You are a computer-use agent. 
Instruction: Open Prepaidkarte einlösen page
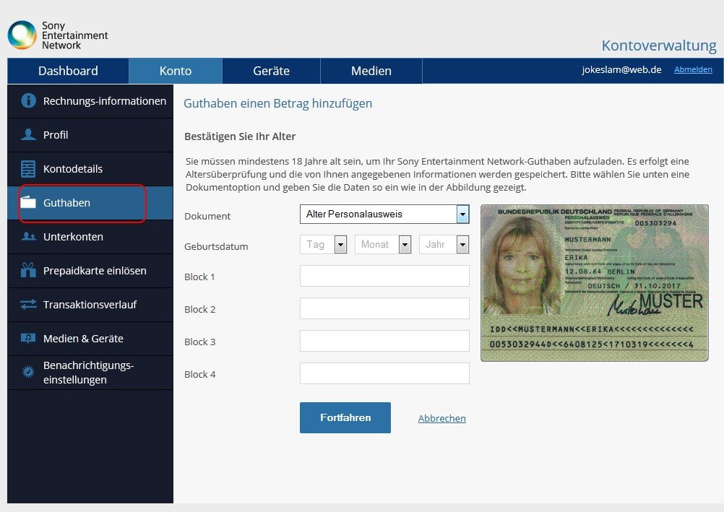[90, 271]
